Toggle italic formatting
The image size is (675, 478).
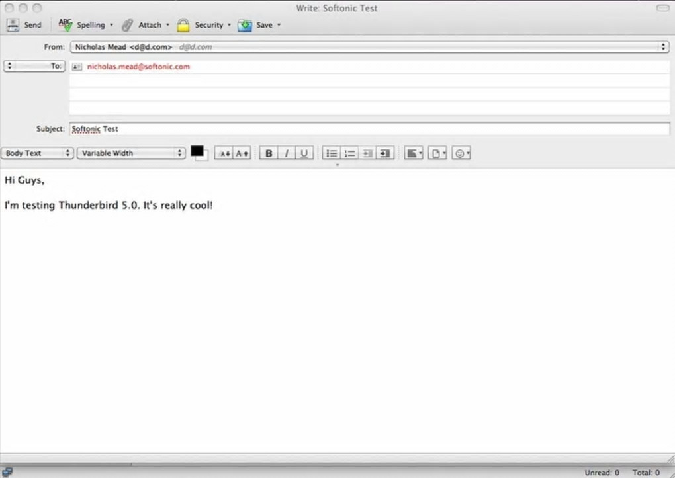tap(287, 153)
